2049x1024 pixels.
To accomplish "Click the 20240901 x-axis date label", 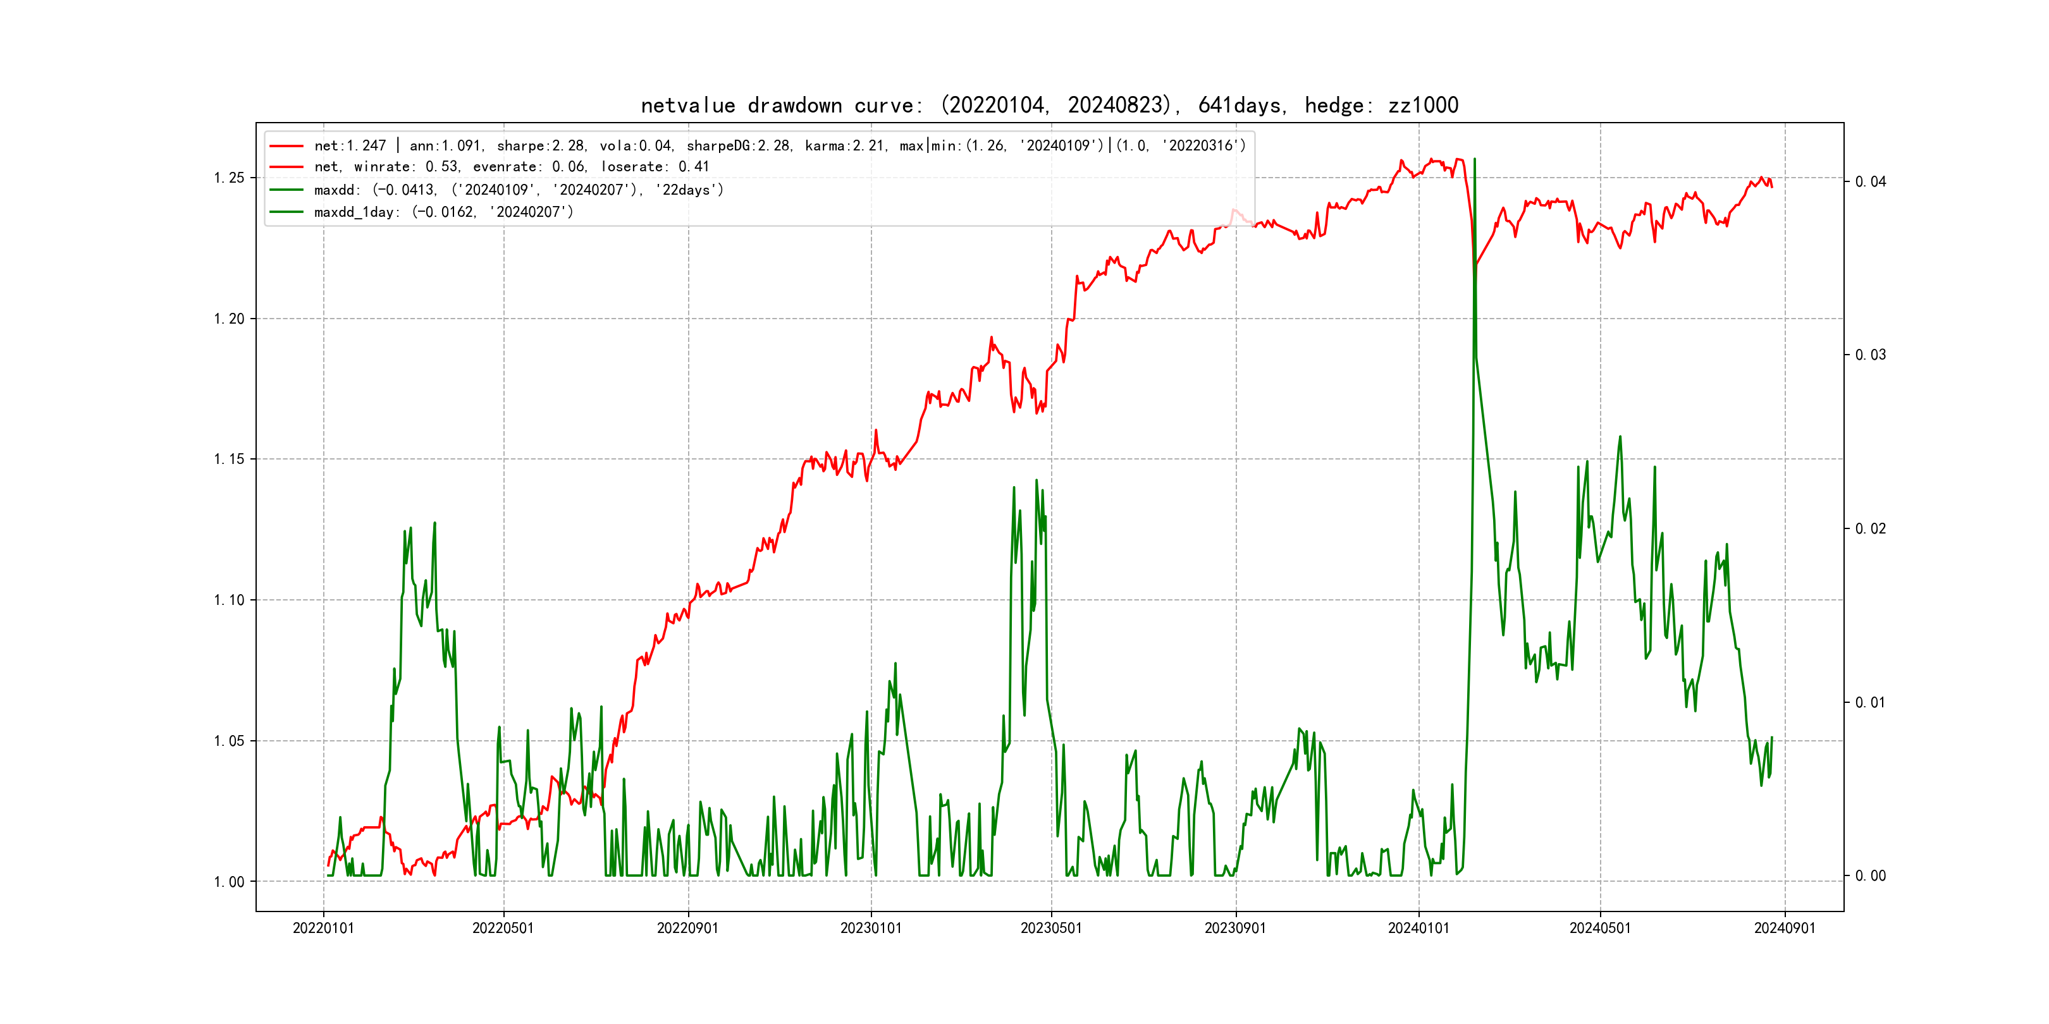I will [1784, 929].
